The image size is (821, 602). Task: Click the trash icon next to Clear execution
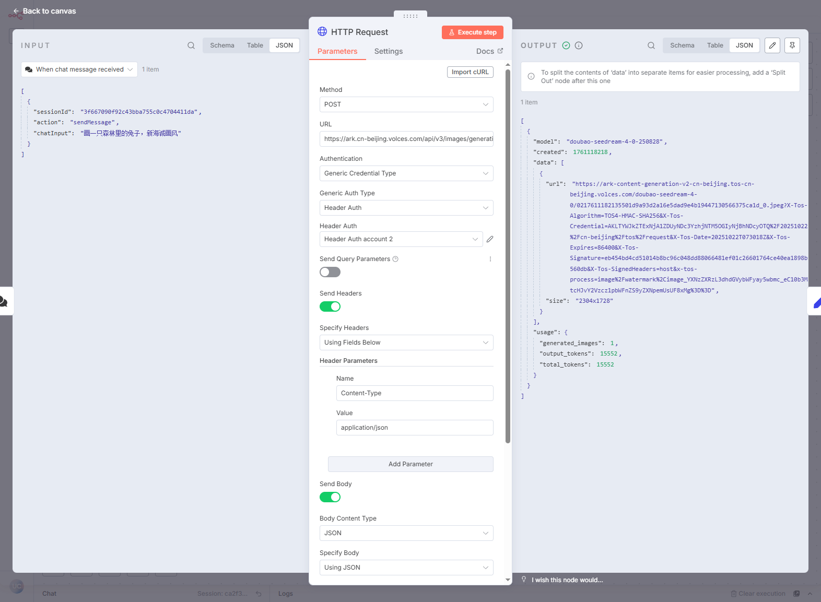[734, 594]
